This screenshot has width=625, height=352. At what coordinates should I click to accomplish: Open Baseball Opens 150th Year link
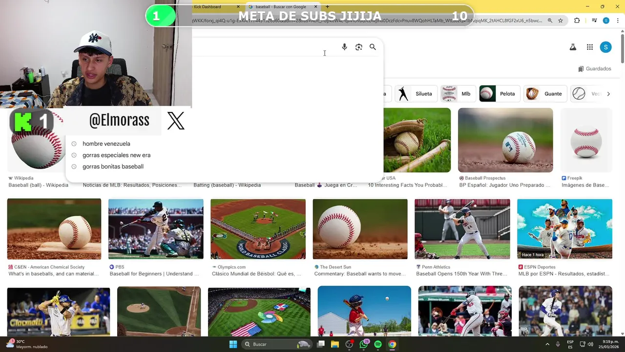pyautogui.click(x=462, y=274)
